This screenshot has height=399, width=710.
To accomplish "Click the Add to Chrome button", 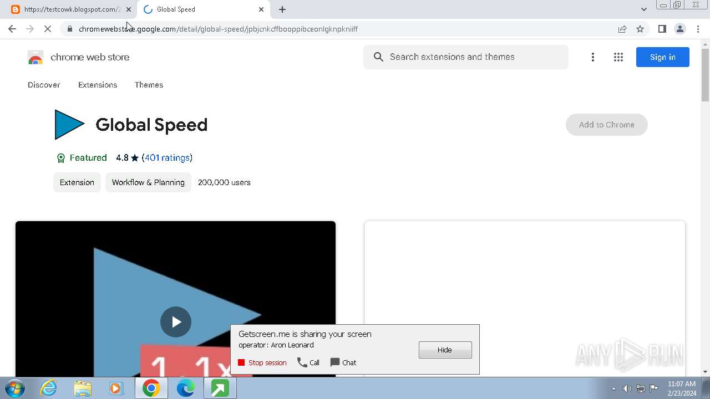I will pos(607,125).
